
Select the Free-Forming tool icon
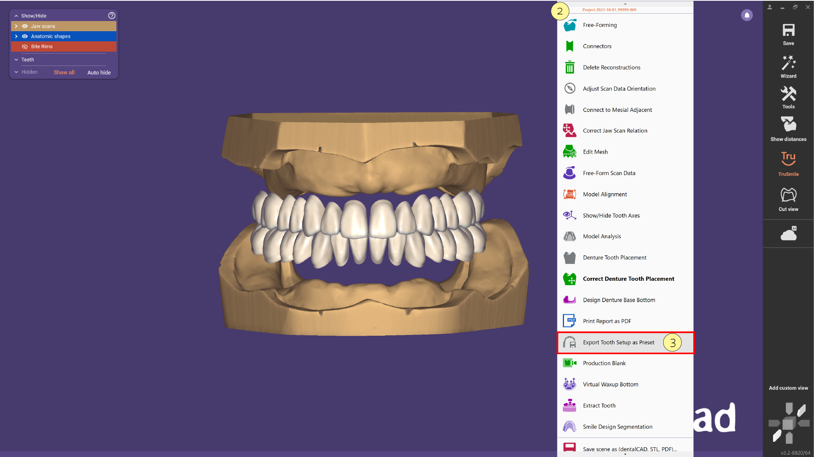pos(569,25)
